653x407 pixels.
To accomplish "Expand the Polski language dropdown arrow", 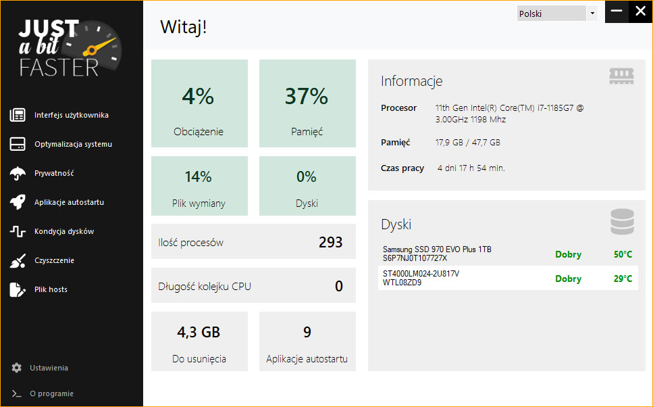I will pos(592,14).
